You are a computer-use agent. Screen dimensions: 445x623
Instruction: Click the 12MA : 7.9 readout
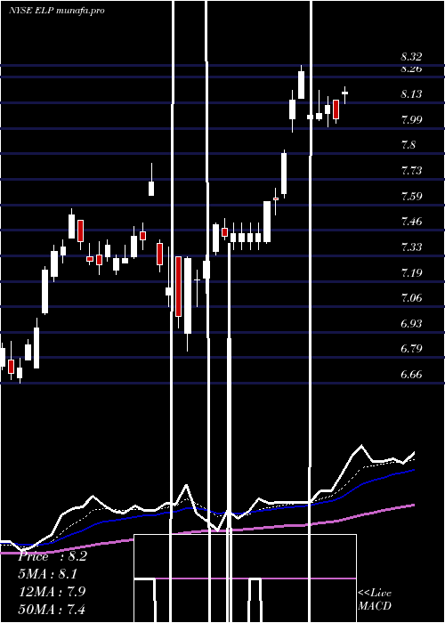(52, 591)
